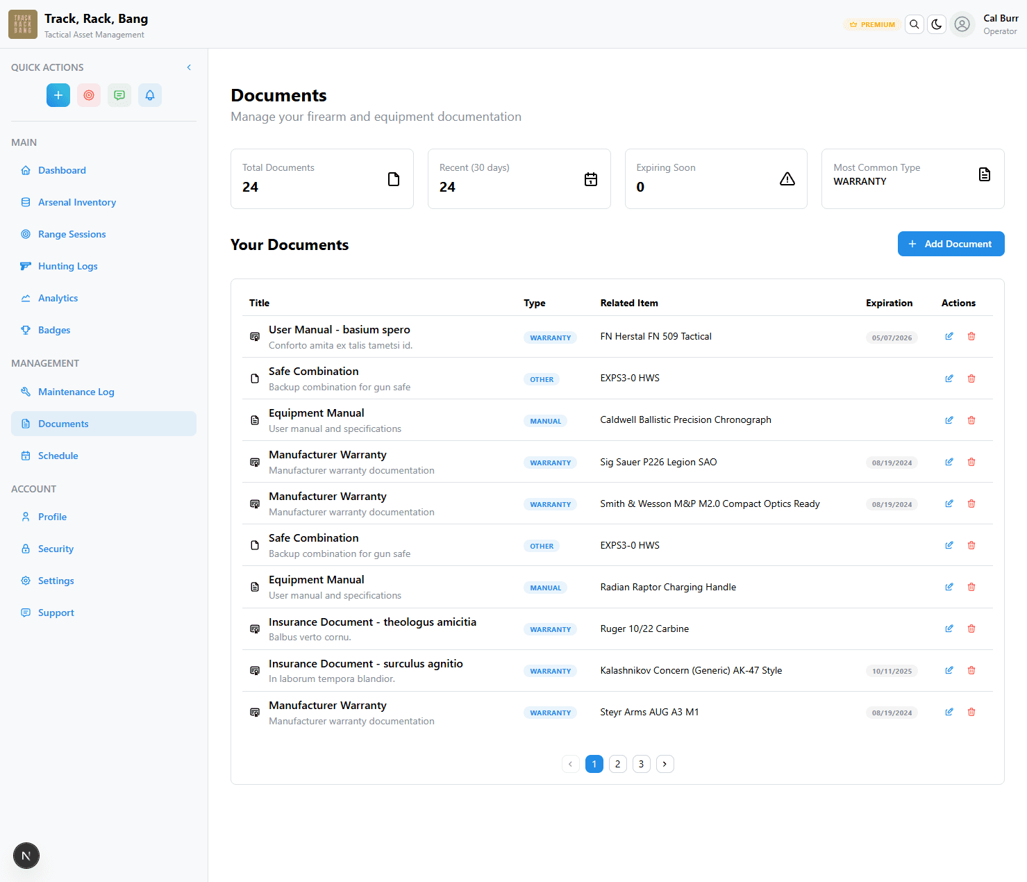The height and width of the screenshot is (882, 1027).
Task: Edit the Kalashnikov AK-47 insurance document
Action: [x=949, y=670]
